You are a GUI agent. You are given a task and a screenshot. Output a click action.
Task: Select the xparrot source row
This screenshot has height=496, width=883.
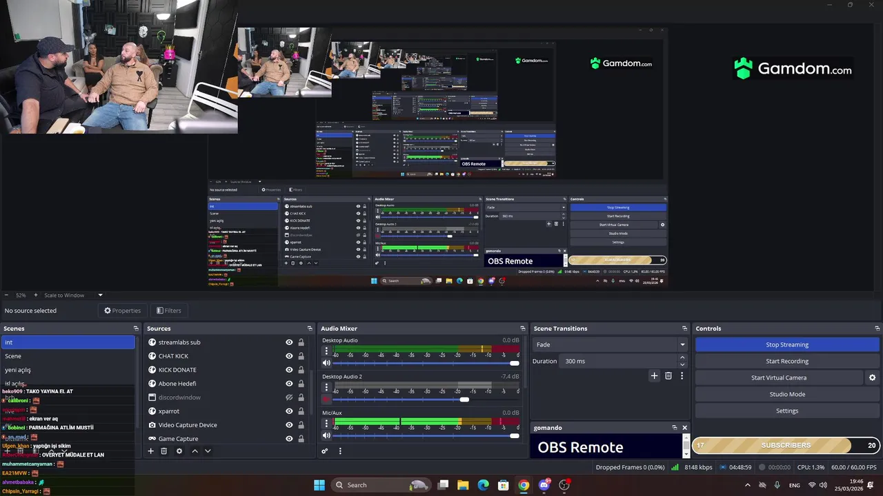[226, 411]
